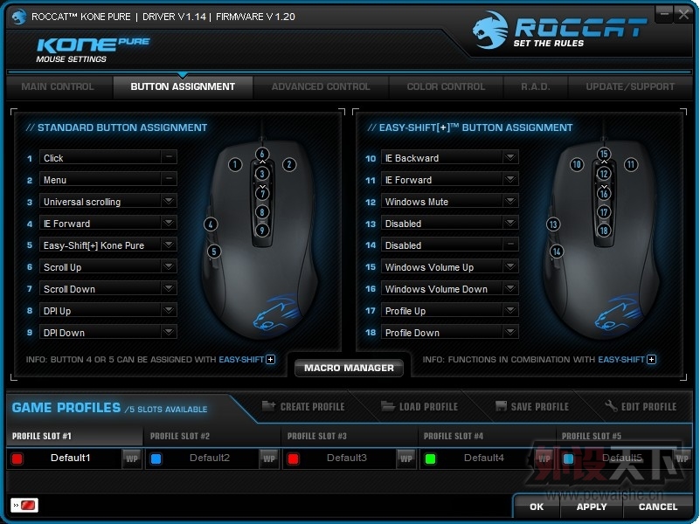Click Load Profile button text

point(428,407)
